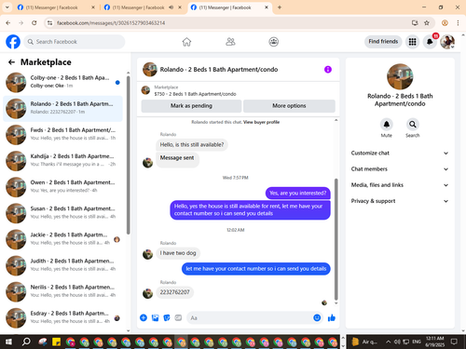Click the 2232762207 phone number message
The image size is (466, 349).
tap(174, 292)
